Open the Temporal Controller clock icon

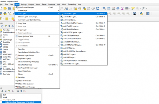coord(93,8)
